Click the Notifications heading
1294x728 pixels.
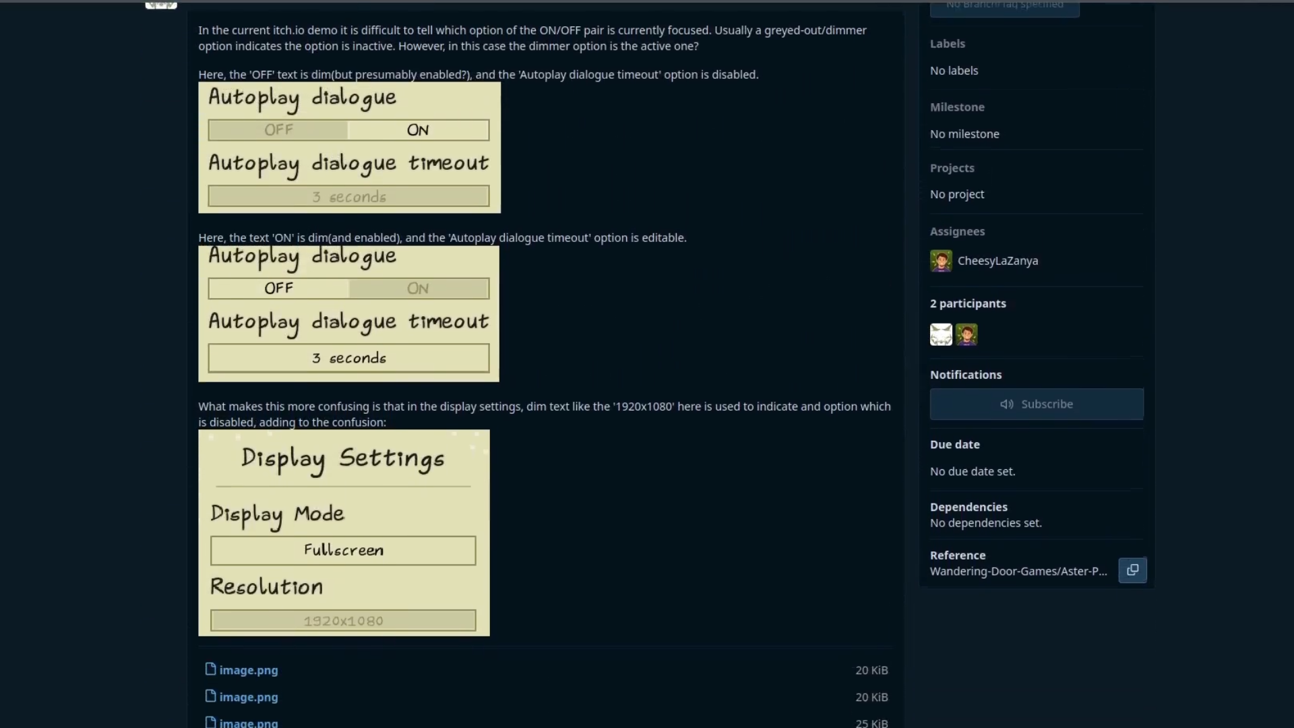click(966, 375)
